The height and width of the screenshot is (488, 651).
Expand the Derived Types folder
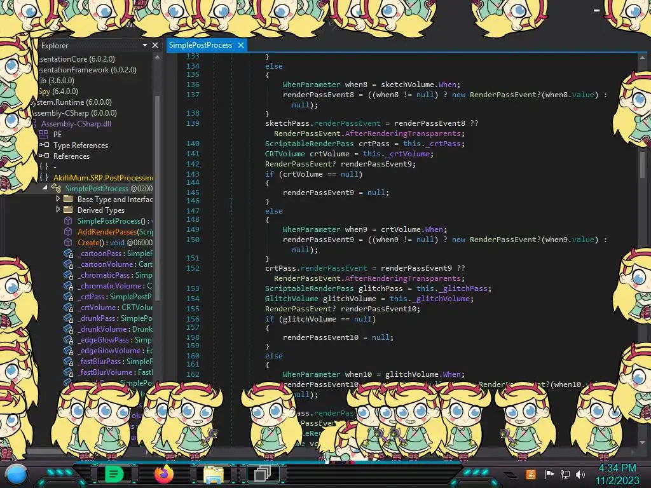[x=58, y=210]
